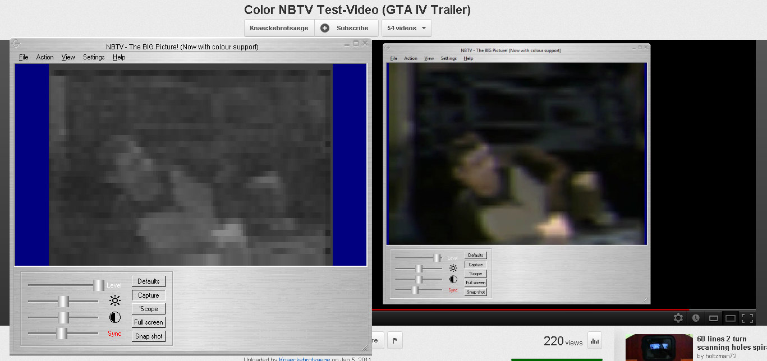Click the Level label in NBTV
This screenshot has width=767, height=361.
(114, 285)
